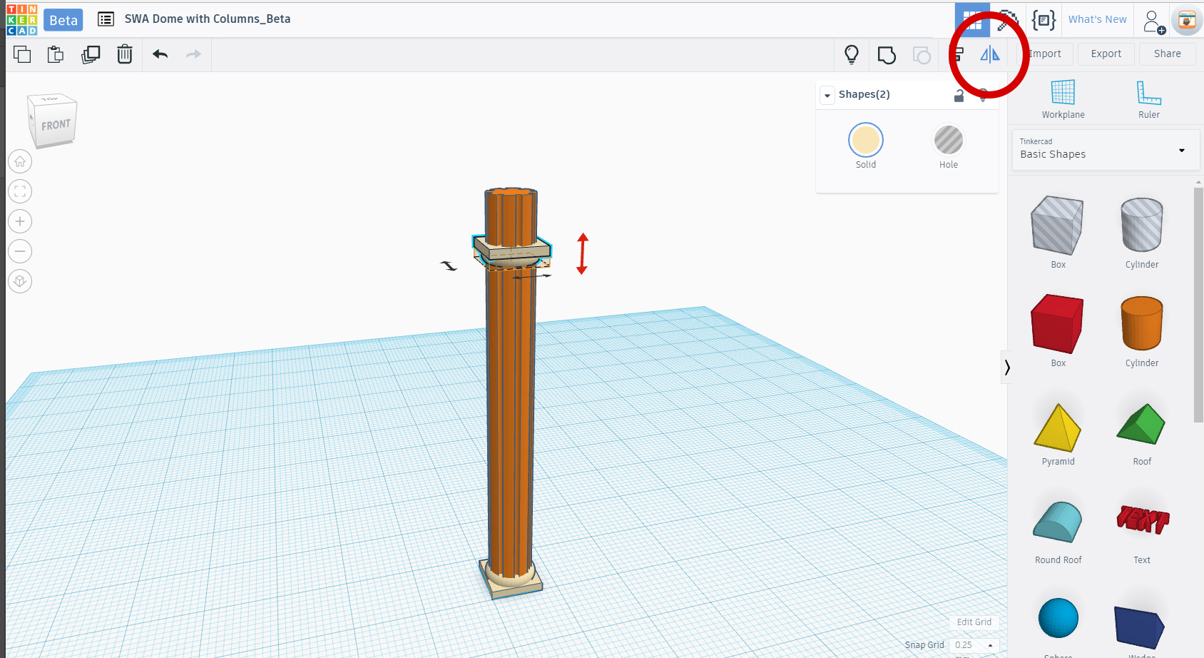1204x658 pixels.
Task: Toggle orthographic perspective view cube icon
Action: 20,281
